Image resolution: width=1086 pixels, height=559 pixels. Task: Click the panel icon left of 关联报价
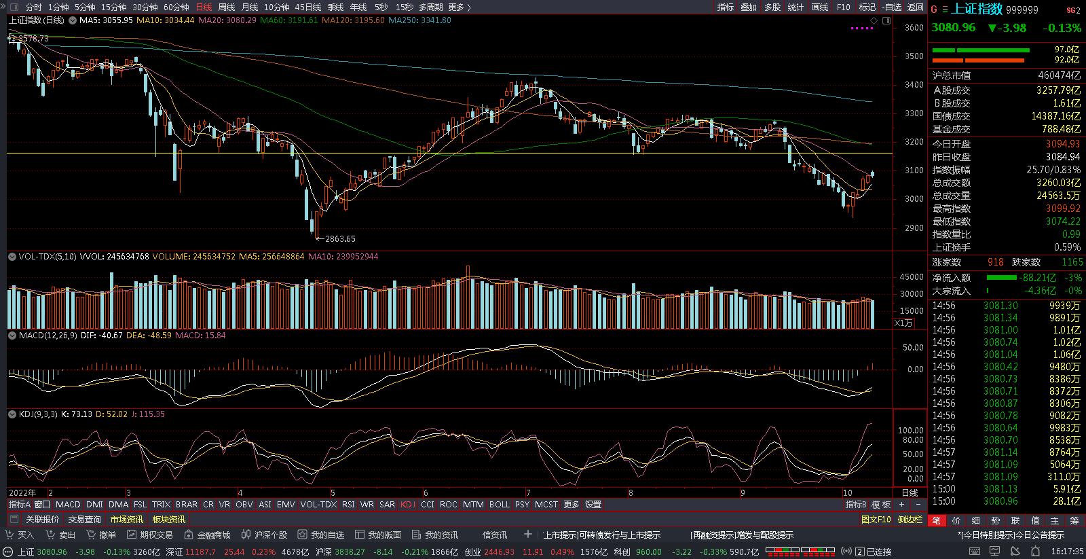[x=14, y=520]
